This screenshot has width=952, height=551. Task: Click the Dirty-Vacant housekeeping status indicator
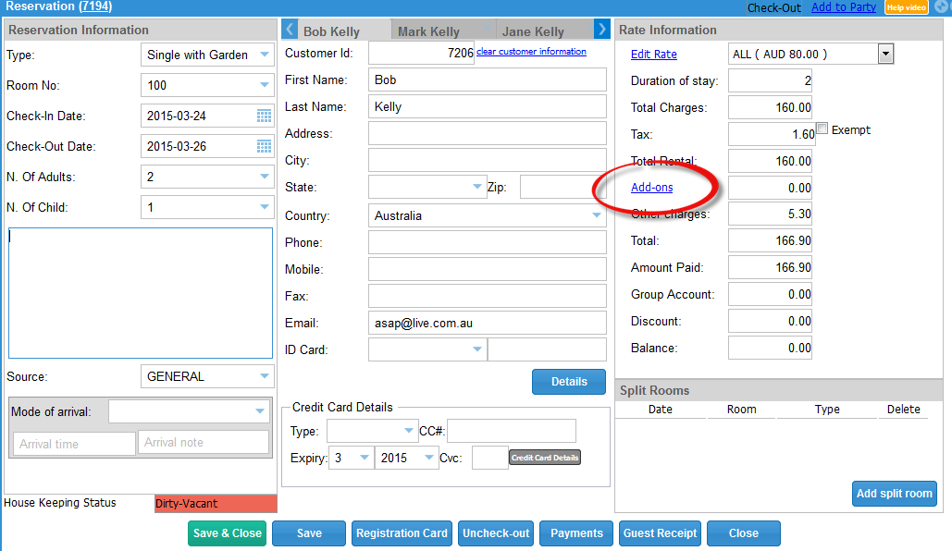coord(216,504)
